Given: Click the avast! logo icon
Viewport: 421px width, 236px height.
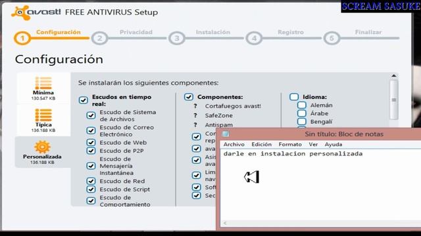Looking at the screenshot, I should (20, 12).
